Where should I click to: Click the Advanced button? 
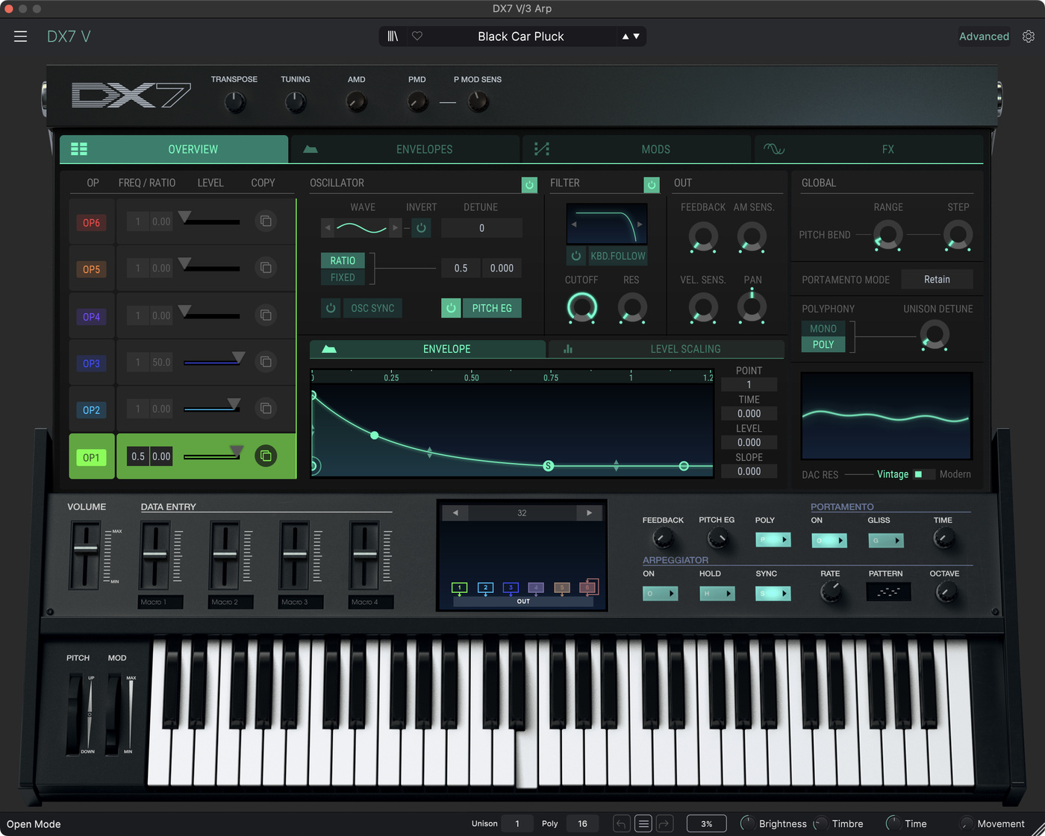[984, 37]
